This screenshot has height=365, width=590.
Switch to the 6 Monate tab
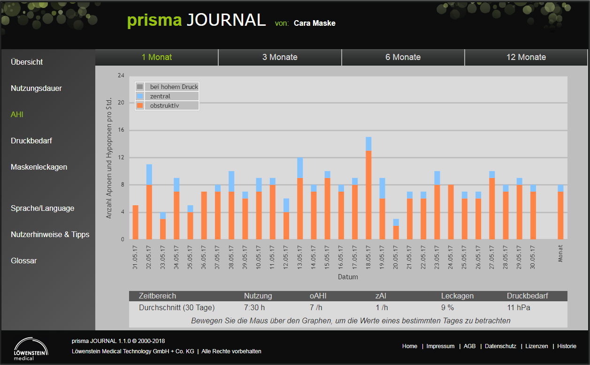[x=403, y=57]
